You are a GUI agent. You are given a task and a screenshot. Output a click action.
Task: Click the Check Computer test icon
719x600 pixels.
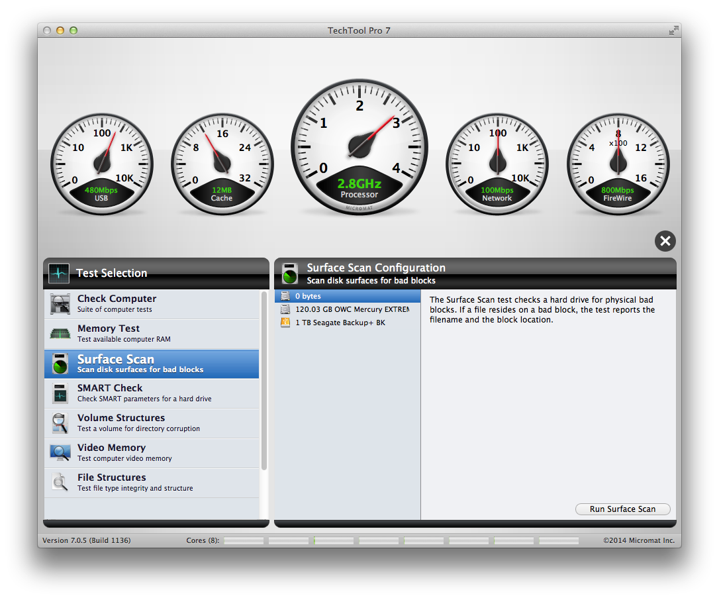click(x=60, y=304)
